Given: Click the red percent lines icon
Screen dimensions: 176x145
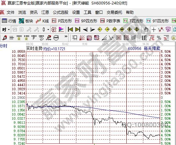Looking at the screenshot, I should click(x=166, y=38).
